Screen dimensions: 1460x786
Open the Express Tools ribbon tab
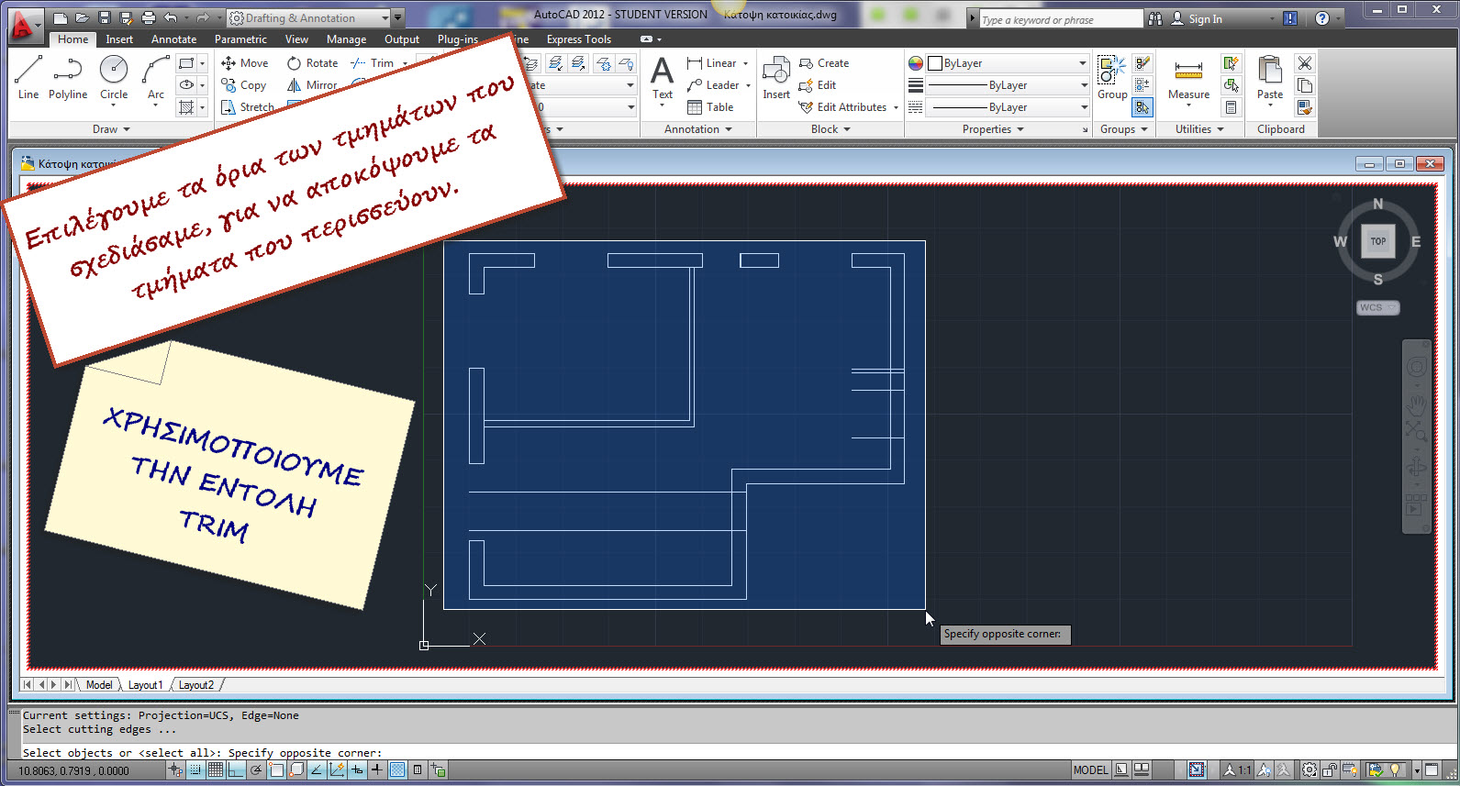(x=579, y=39)
